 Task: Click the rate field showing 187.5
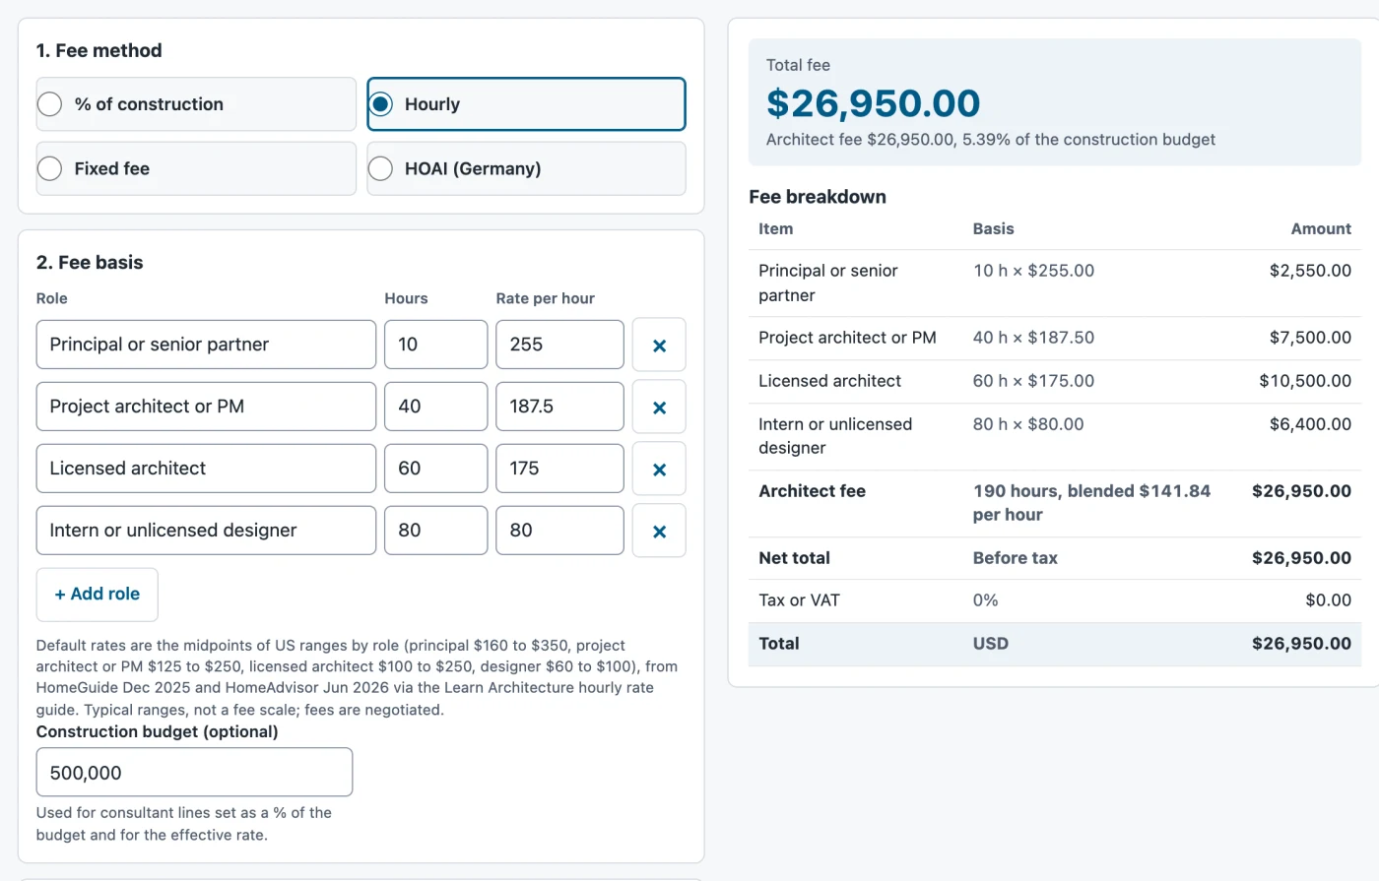[x=559, y=407]
